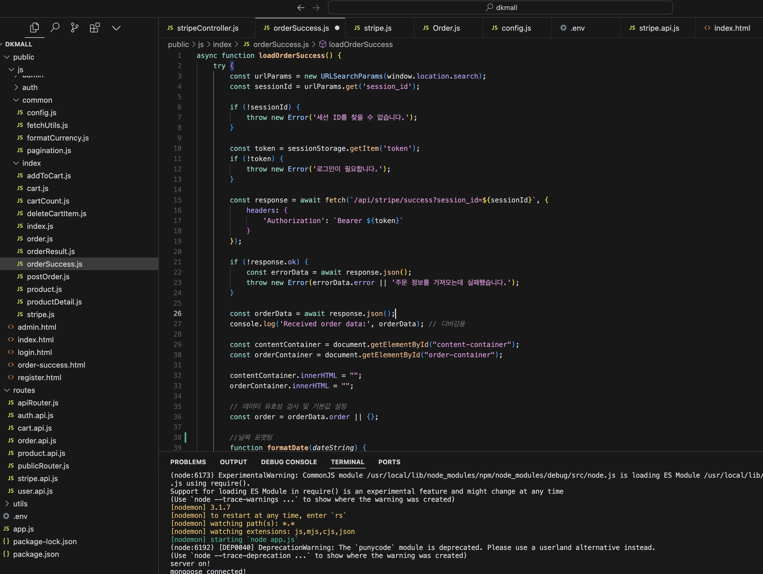Click the navigate forward arrow
Image resolution: width=763 pixels, height=574 pixels.
click(316, 7)
